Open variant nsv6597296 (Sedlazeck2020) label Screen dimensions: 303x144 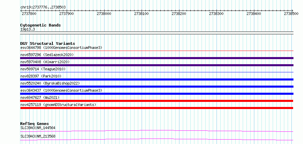tap(47, 55)
